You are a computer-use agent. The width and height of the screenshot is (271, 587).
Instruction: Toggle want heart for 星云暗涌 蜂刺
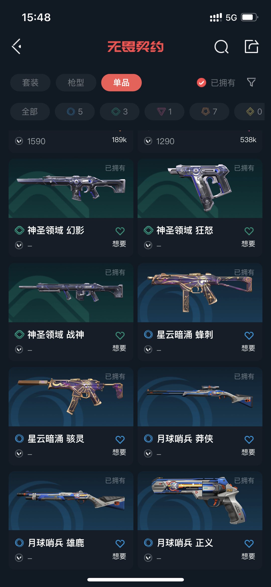249,335
